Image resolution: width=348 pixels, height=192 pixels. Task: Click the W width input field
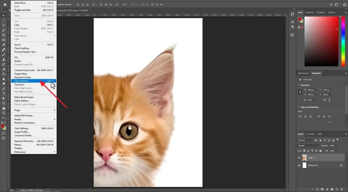(312, 90)
